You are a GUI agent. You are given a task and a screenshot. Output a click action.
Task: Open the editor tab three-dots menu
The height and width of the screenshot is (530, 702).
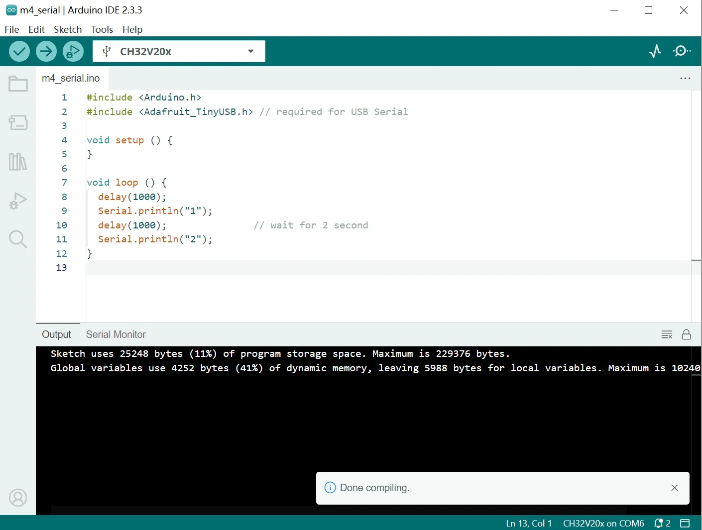[685, 79]
